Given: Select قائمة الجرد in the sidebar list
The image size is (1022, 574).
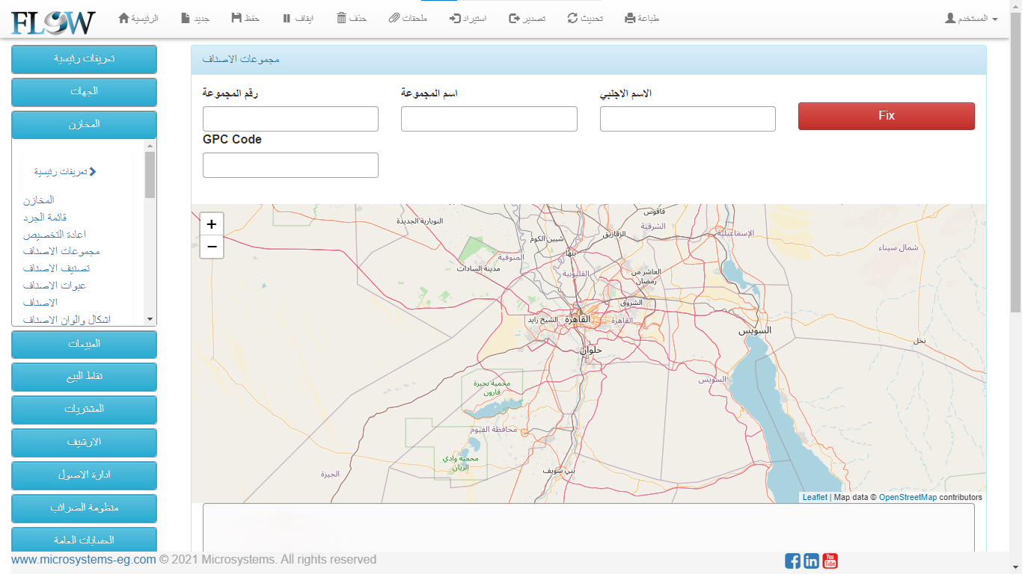Looking at the screenshot, I should (x=45, y=217).
